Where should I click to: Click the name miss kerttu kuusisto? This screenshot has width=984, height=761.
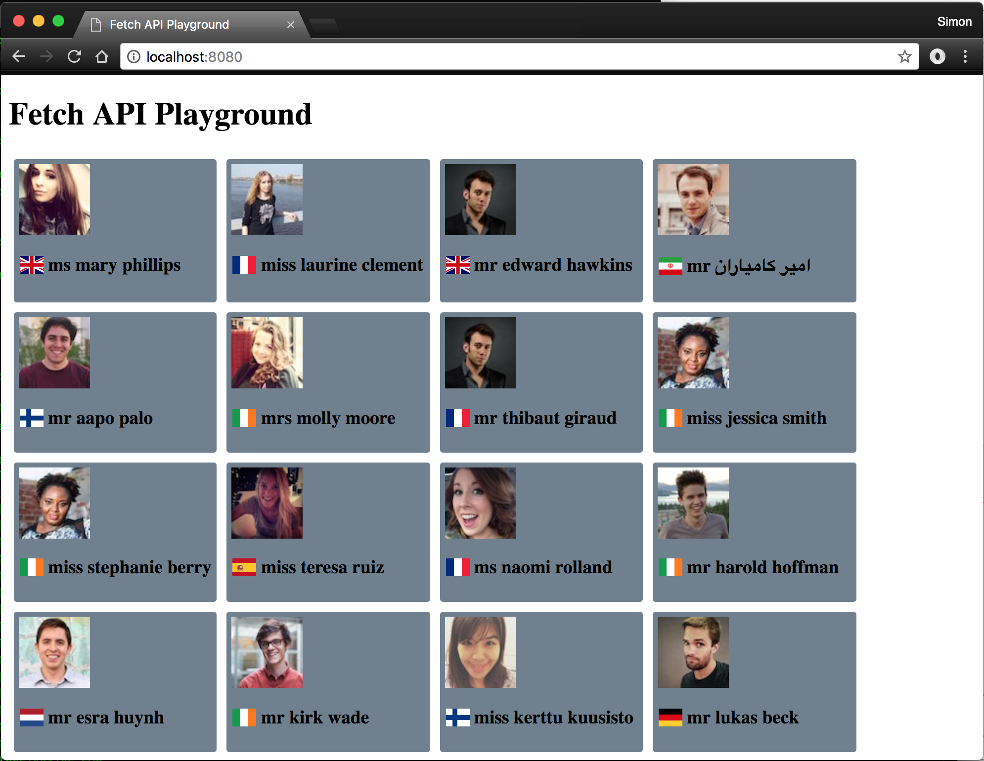click(553, 718)
